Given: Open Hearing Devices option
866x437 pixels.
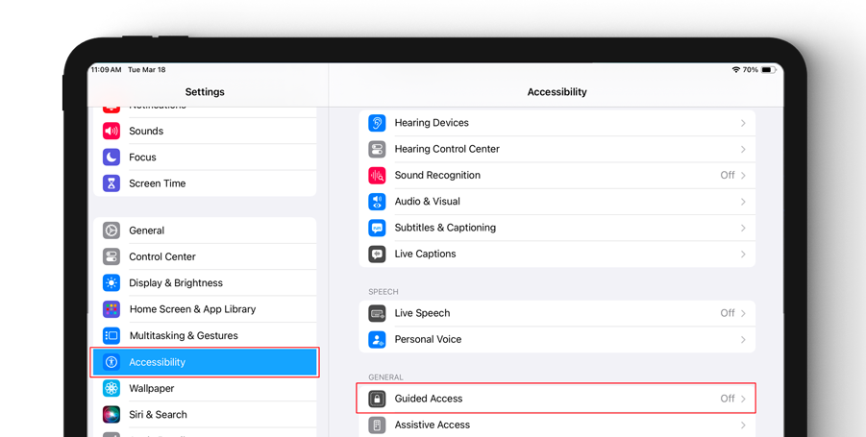Looking at the screenshot, I should 557,123.
